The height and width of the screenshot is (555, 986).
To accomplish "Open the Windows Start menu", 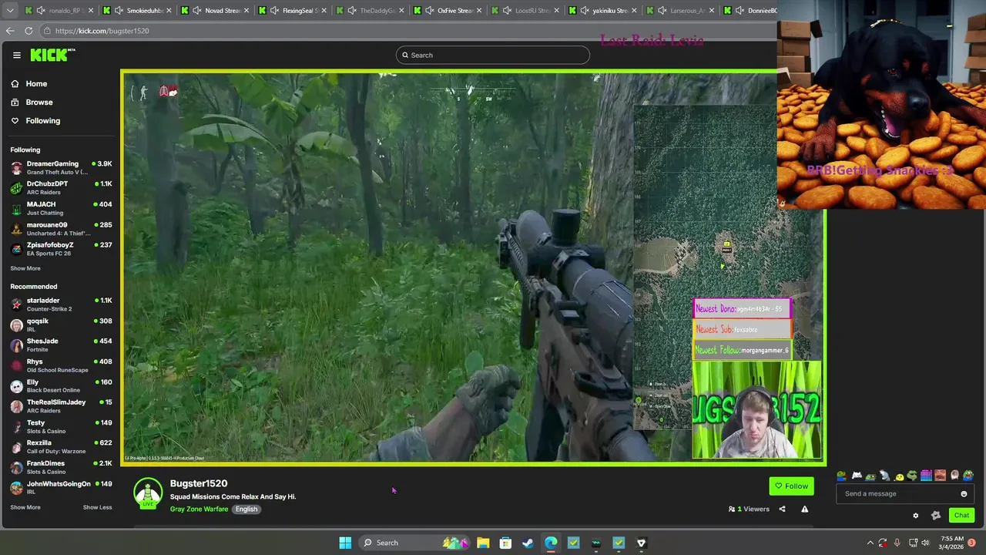I will [345, 543].
